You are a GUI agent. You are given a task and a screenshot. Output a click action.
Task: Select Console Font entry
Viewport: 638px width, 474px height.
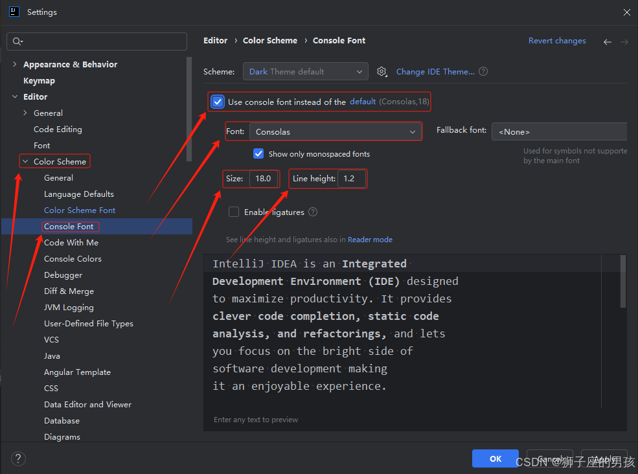(x=69, y=226)
